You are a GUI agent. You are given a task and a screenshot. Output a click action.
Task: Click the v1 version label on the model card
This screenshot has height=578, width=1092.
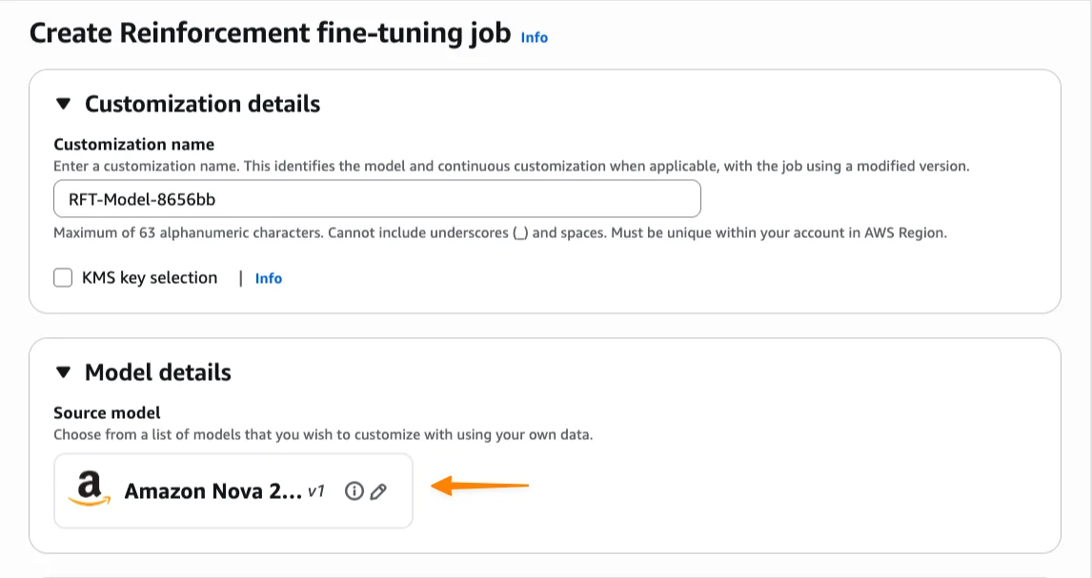point(316,491)
